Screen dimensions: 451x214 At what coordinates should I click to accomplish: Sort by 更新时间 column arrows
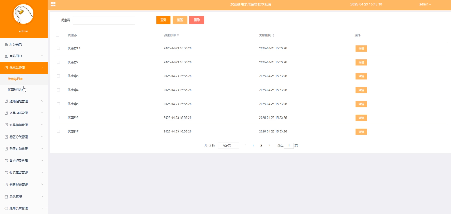click(x=273, y=35)
